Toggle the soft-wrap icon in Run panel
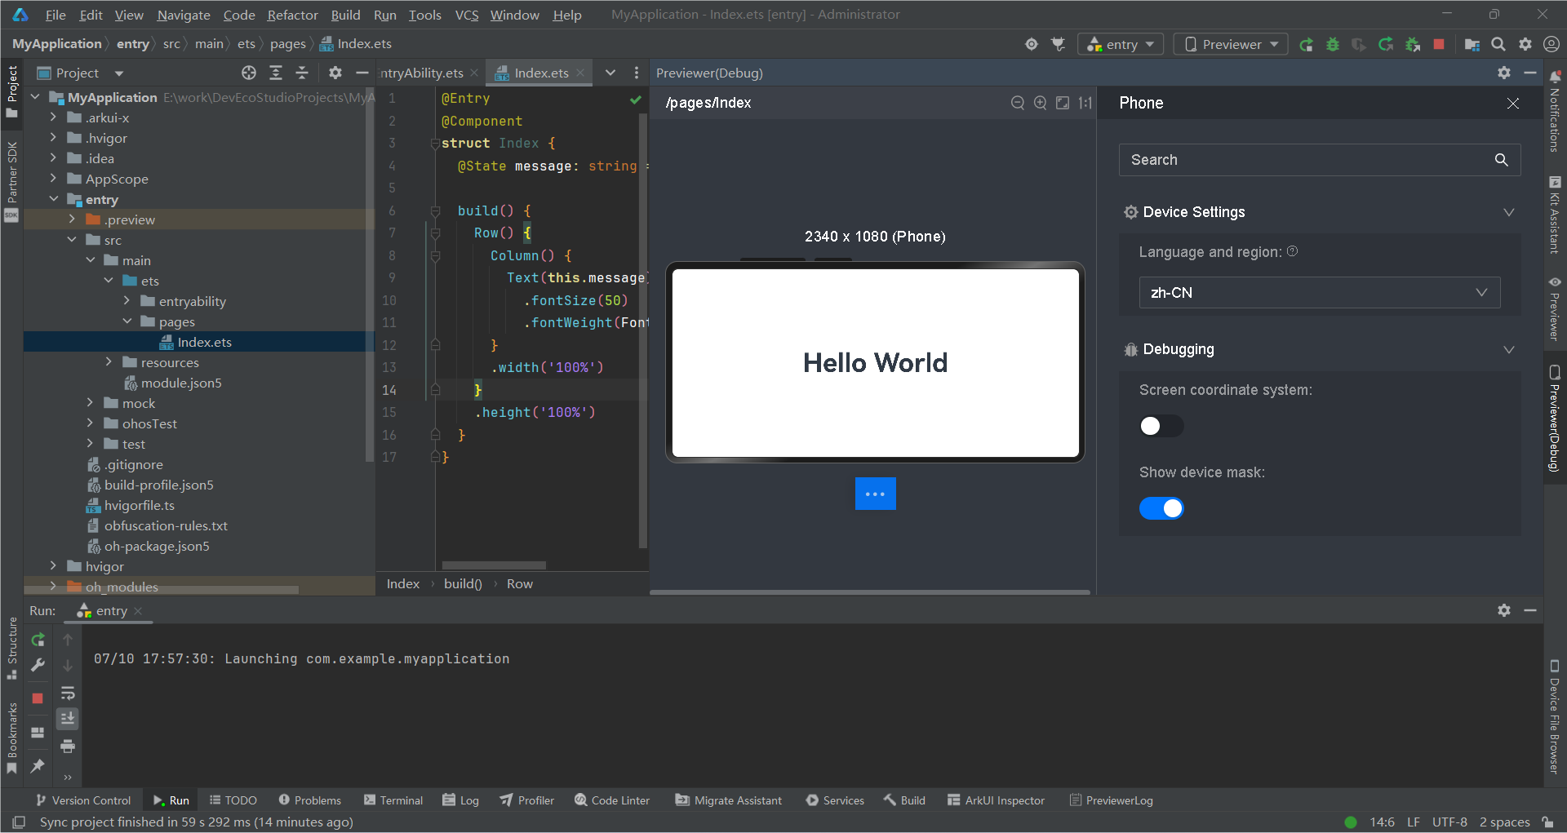The height and width of the screenshot is (833, 1567). (68, 693)
